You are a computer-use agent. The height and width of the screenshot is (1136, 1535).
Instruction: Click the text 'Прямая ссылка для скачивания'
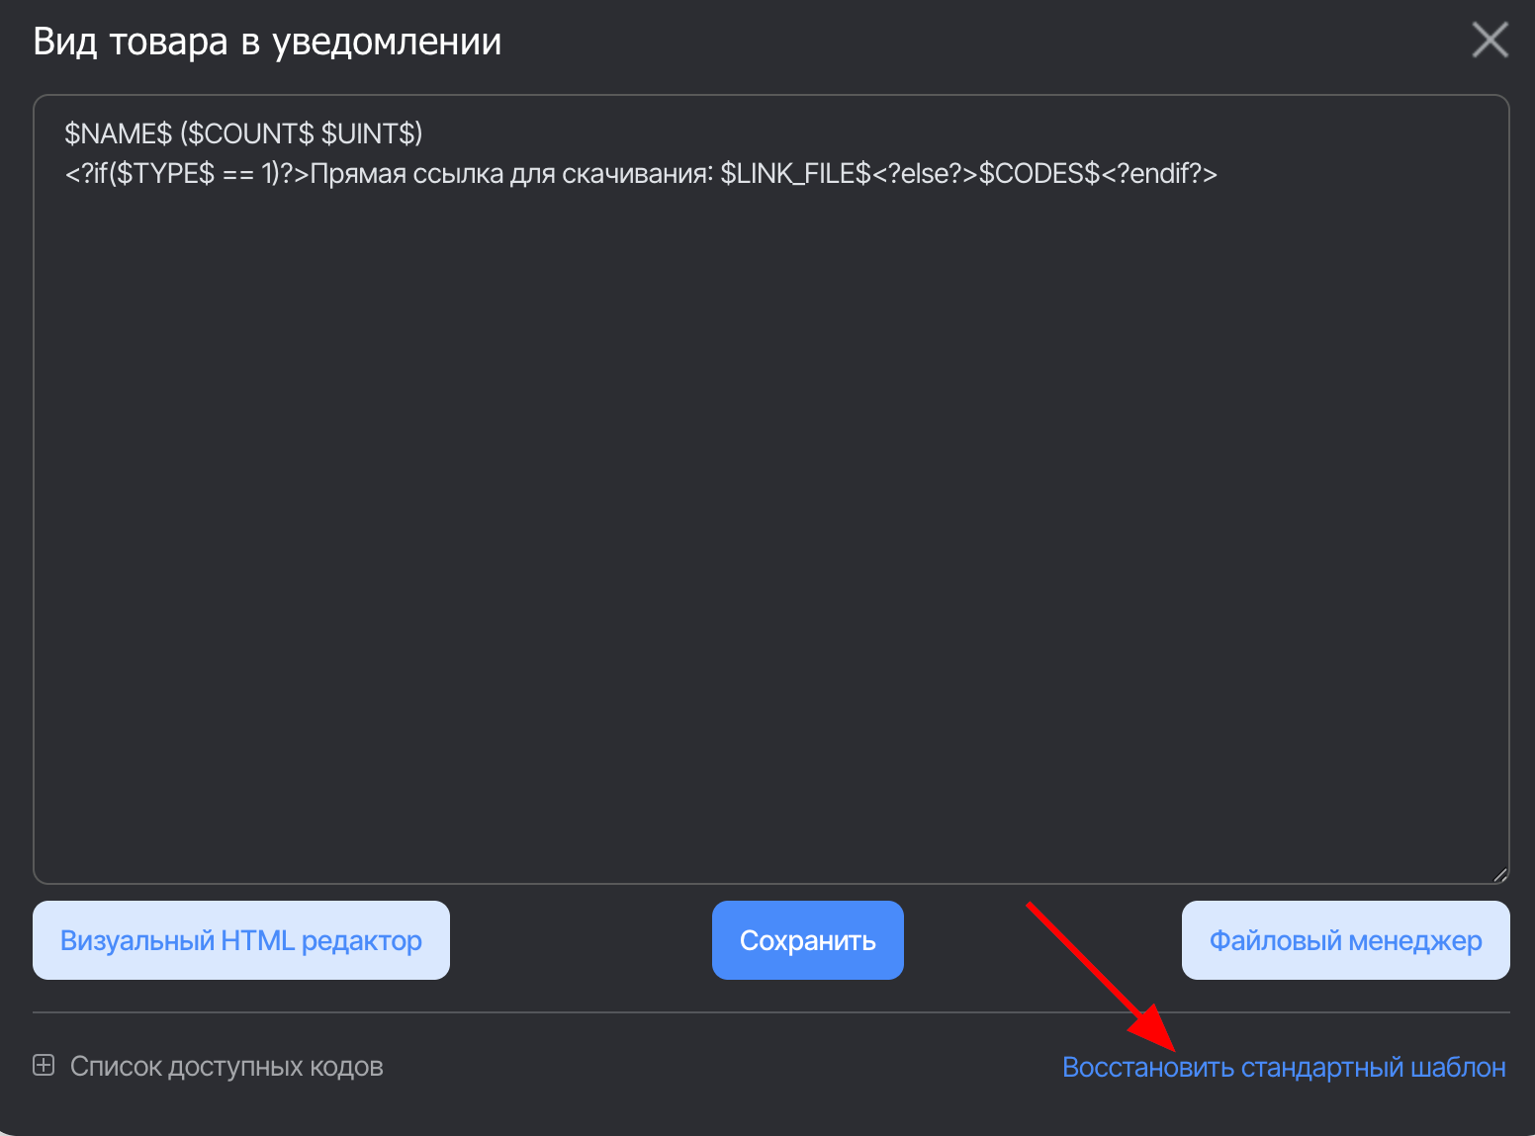point(510,174)
